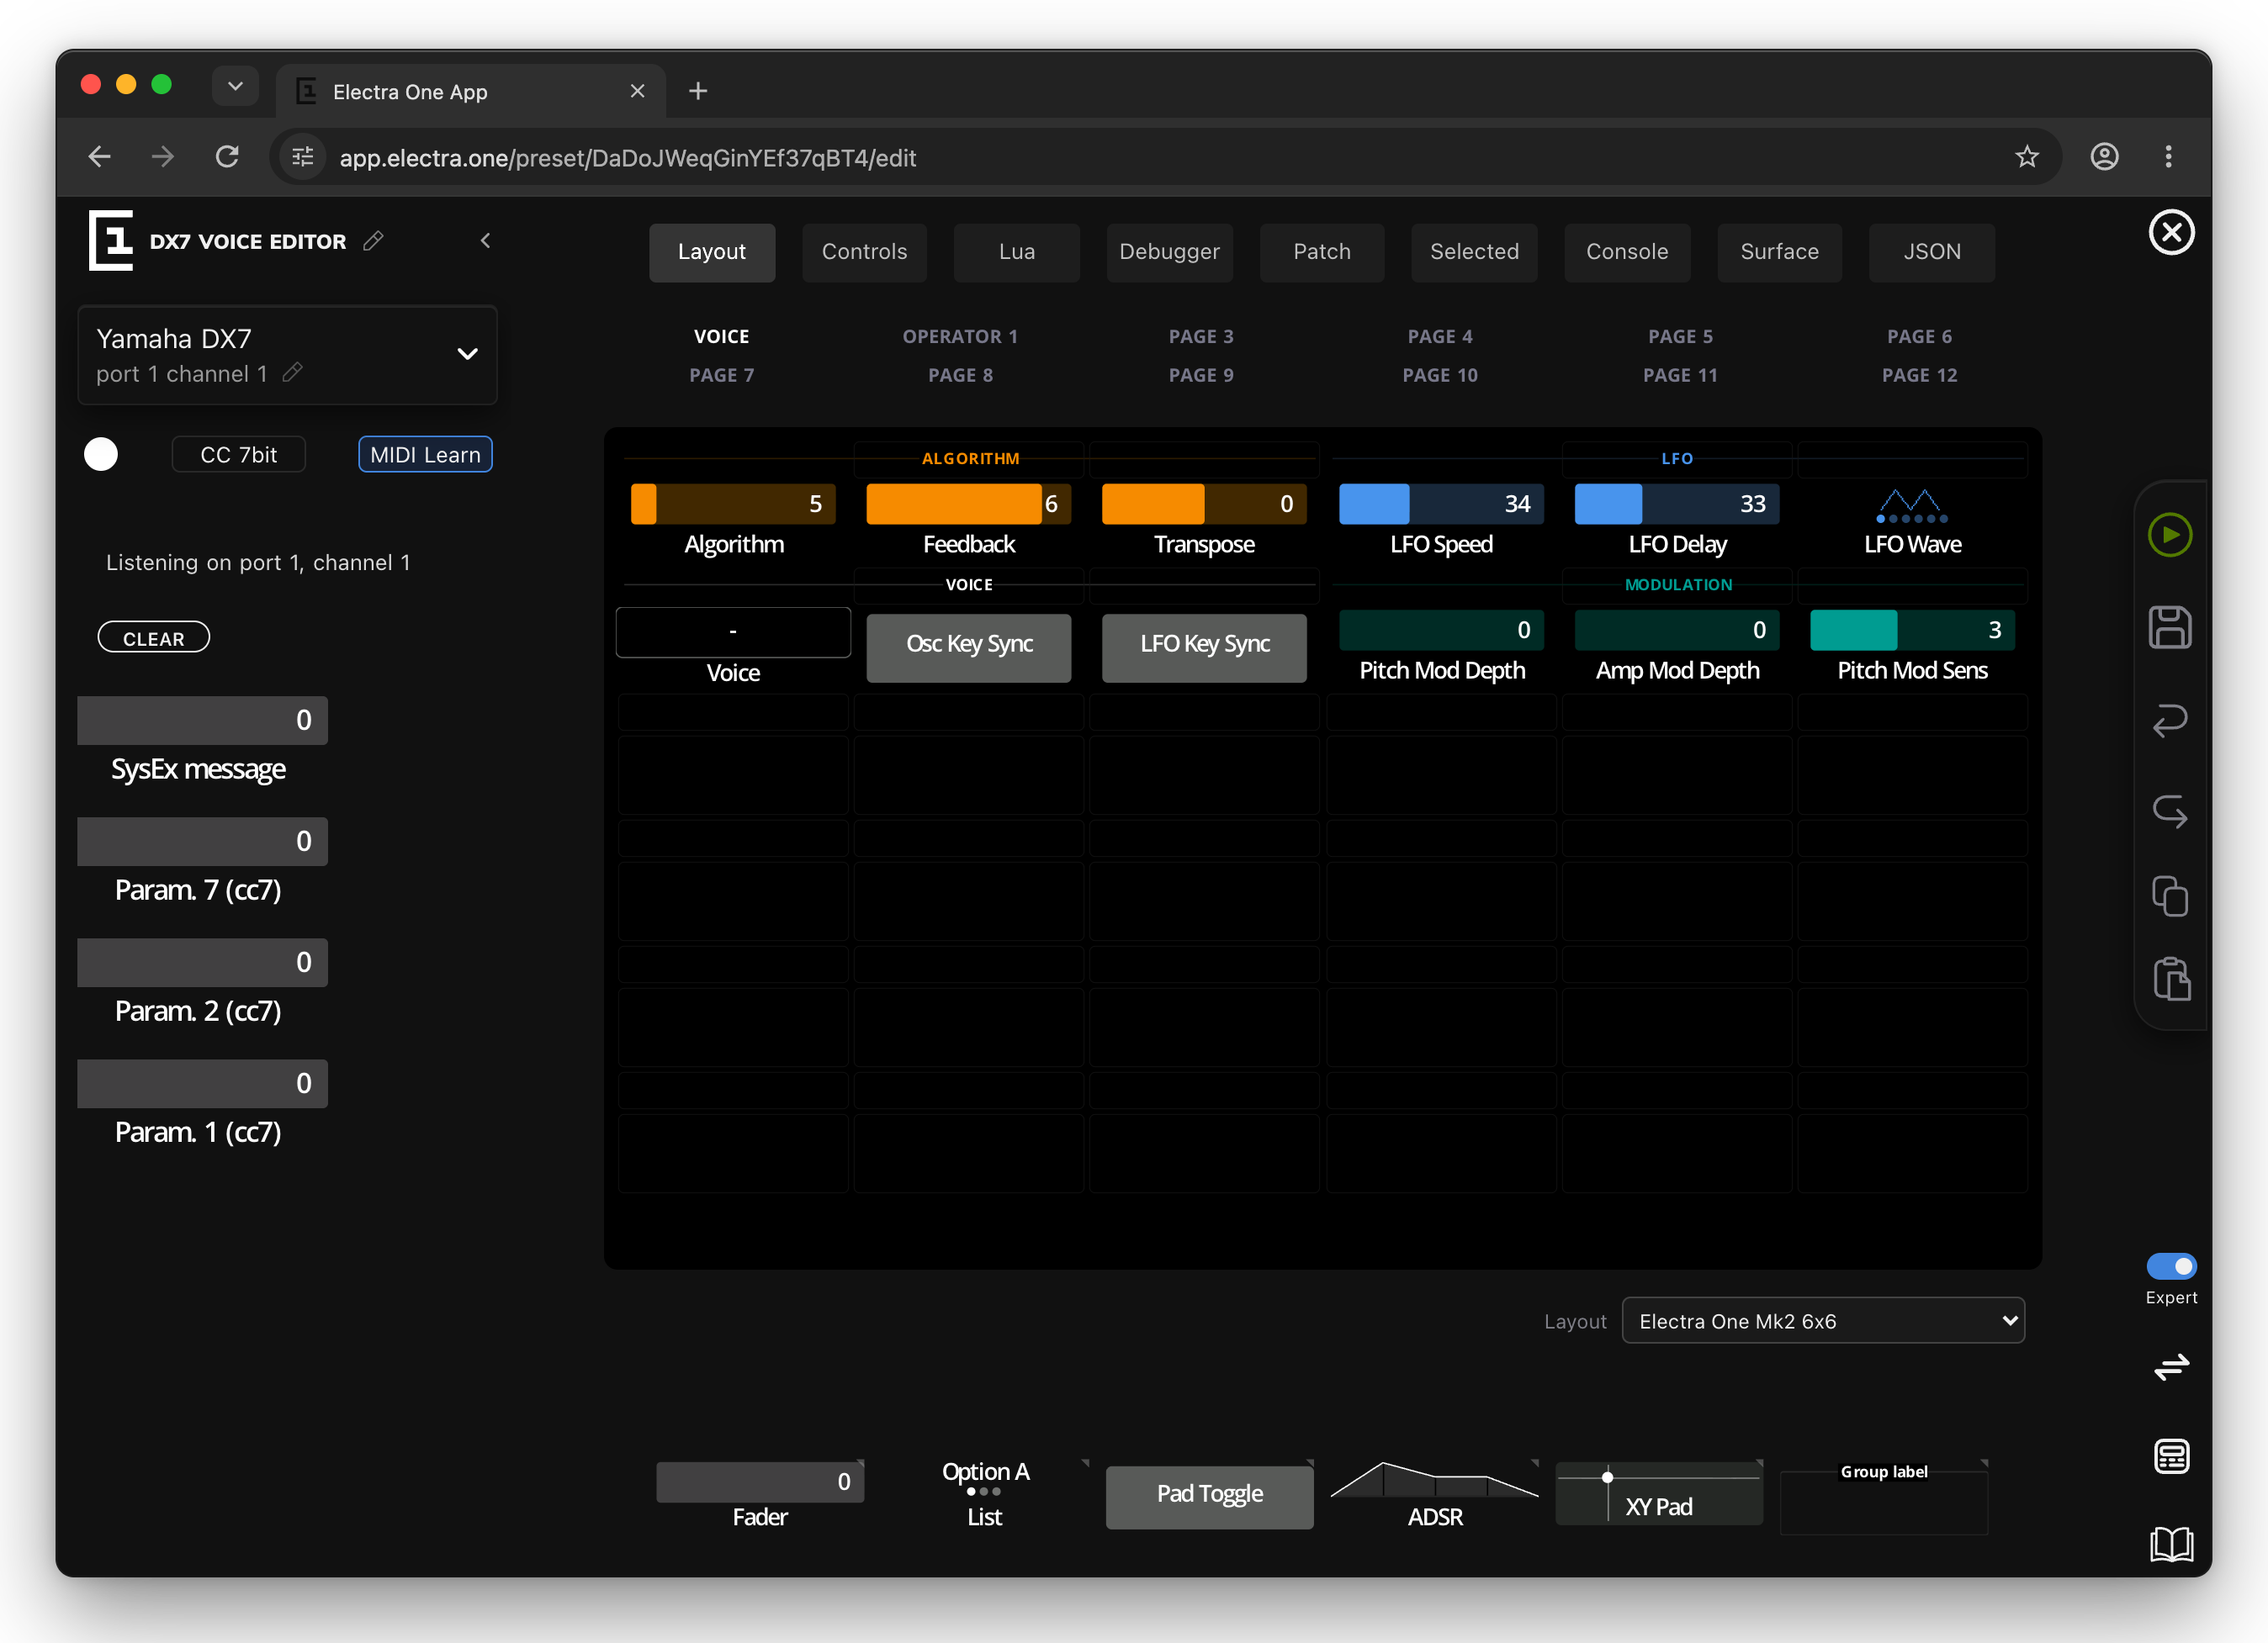Open the JSON tab

[x=1932, y=252]
